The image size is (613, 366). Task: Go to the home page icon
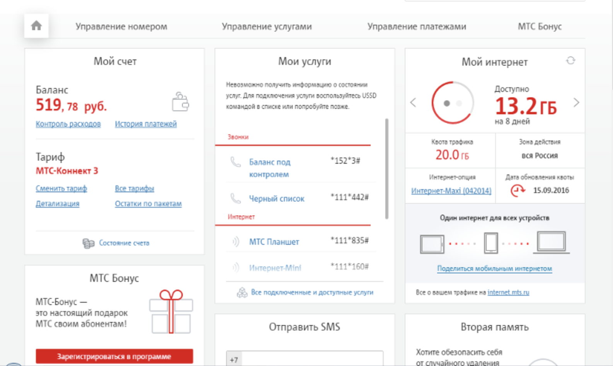click(x=36, y=26)
